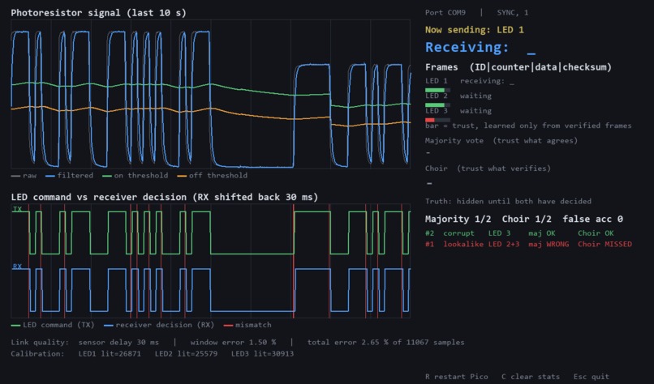
Task: Click the 'false acc 0' counter
Action: click(592, 219)
